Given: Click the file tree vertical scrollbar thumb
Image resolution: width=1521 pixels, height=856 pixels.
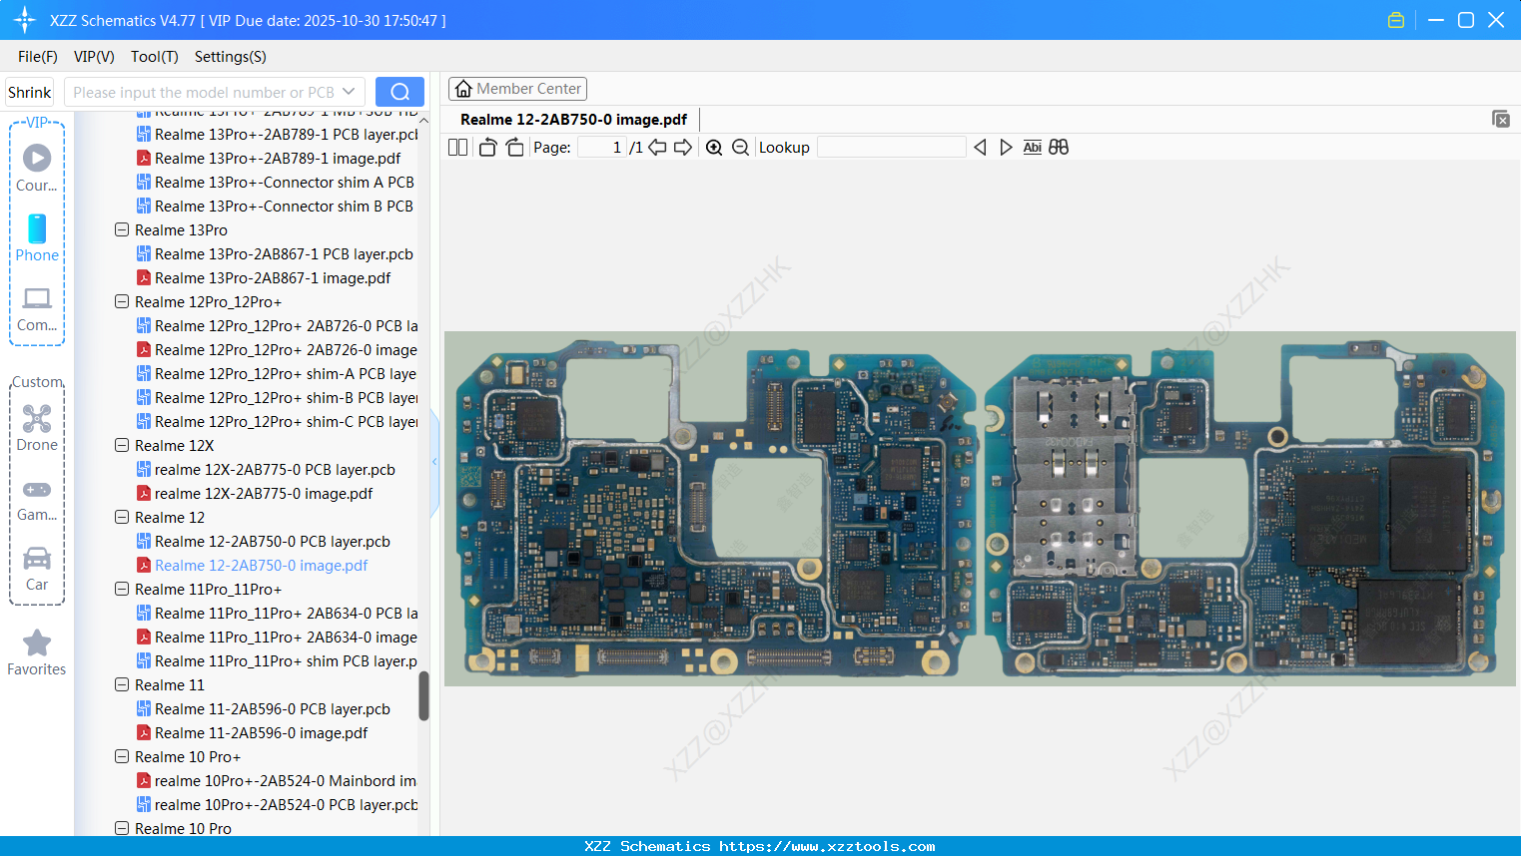Looking at the screenshot, I should (423, 695).
